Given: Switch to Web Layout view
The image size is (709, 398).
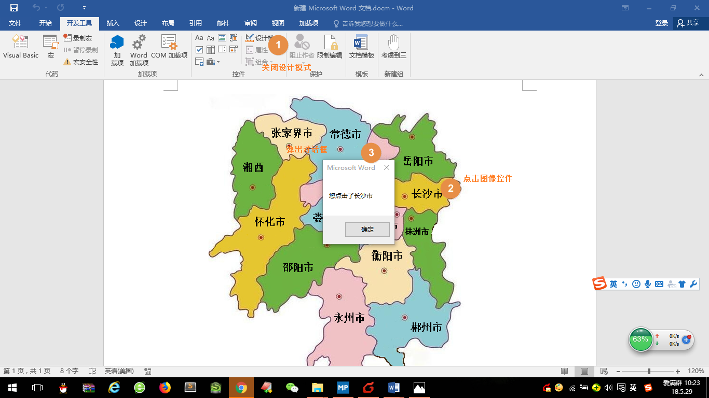Looking at the screenshot, I should 604,371.
